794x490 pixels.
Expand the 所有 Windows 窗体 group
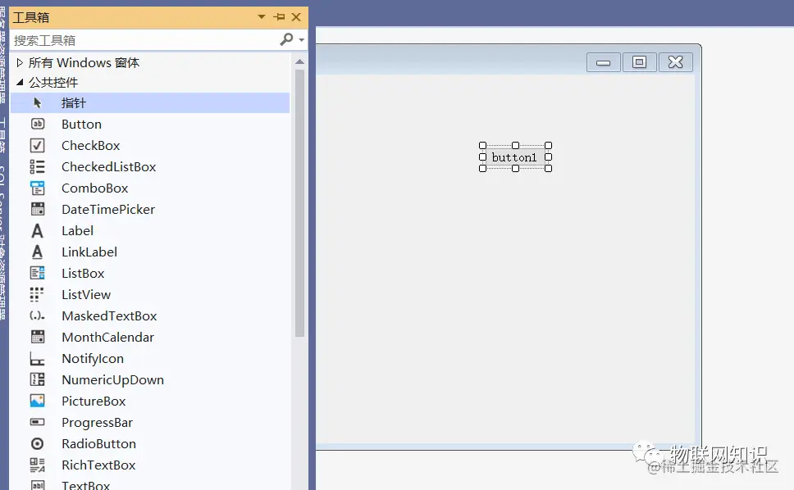pyautogui.click(x=20, y=63)
